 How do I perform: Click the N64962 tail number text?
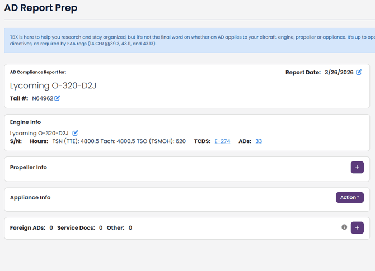[43, 98]
